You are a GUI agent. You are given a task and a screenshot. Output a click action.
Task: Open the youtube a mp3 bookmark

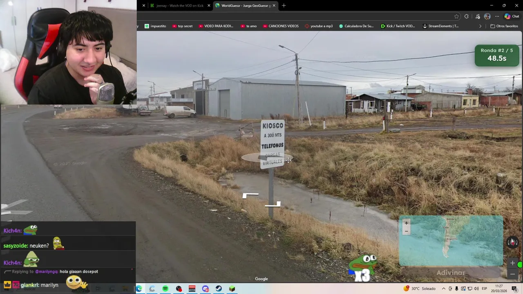[319, 26]
